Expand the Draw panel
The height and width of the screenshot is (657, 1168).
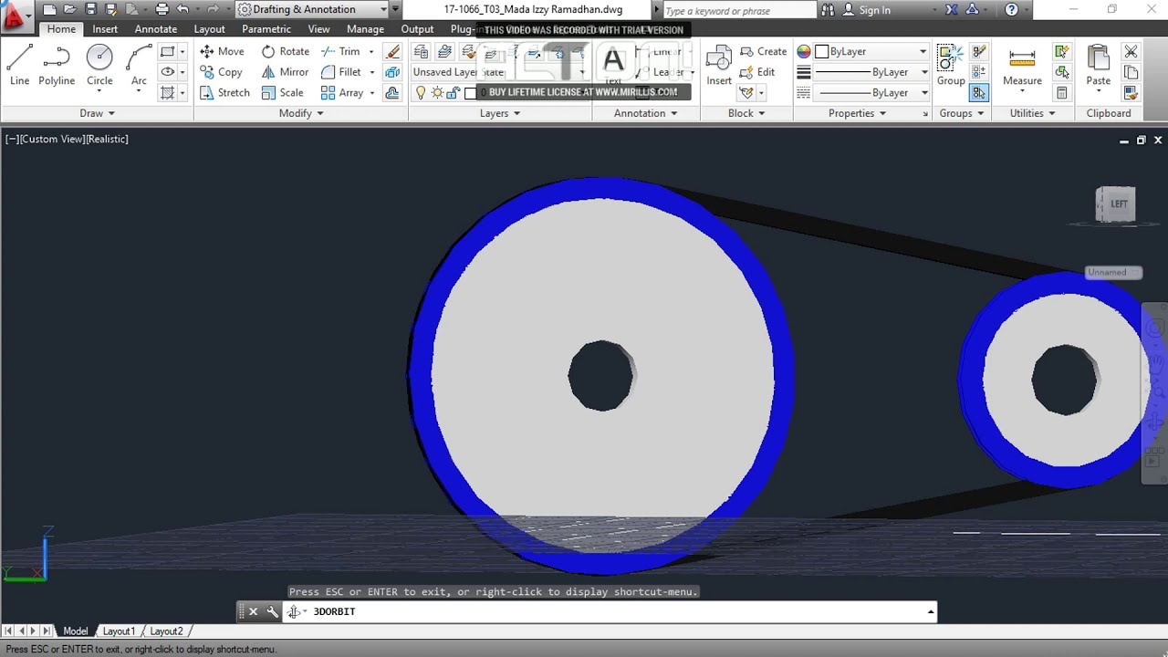point(97,113)
